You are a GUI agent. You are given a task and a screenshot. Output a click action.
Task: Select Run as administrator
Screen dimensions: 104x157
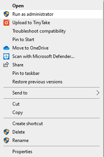[51, 14]
